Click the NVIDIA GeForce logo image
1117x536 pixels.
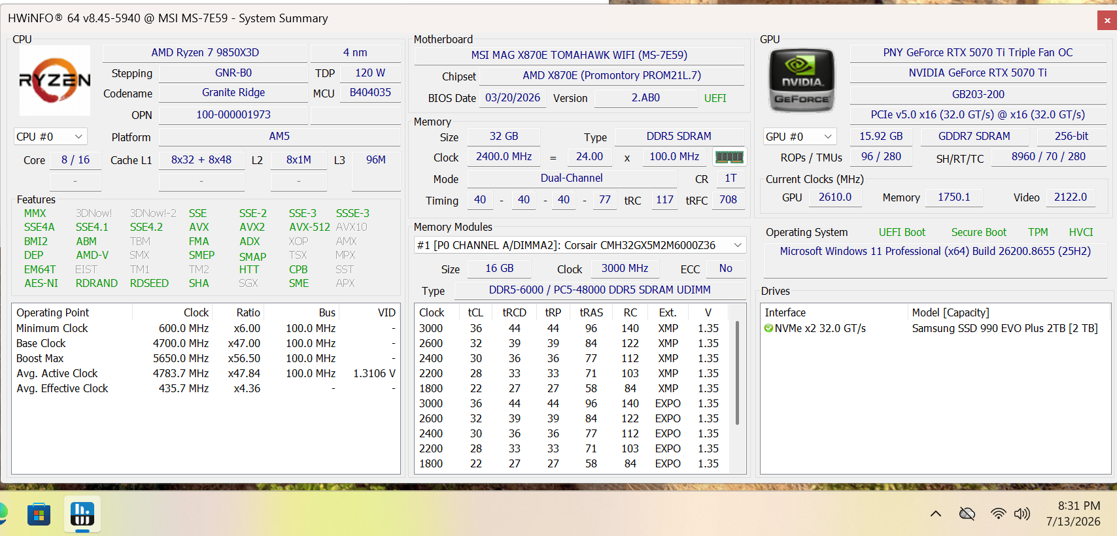[x=802, y=80]
